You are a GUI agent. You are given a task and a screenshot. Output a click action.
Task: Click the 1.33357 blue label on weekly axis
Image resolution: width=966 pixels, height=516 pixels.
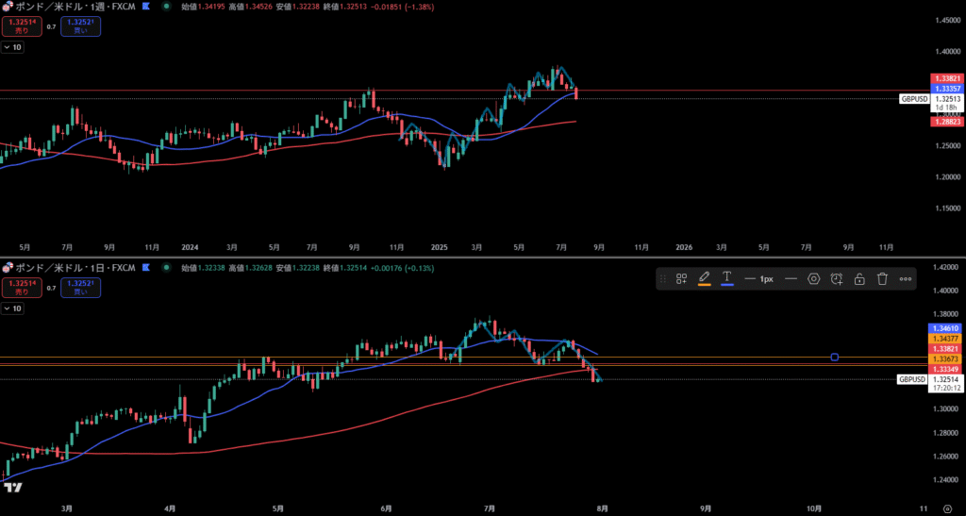pyautogui.click(x=947, y=89)
